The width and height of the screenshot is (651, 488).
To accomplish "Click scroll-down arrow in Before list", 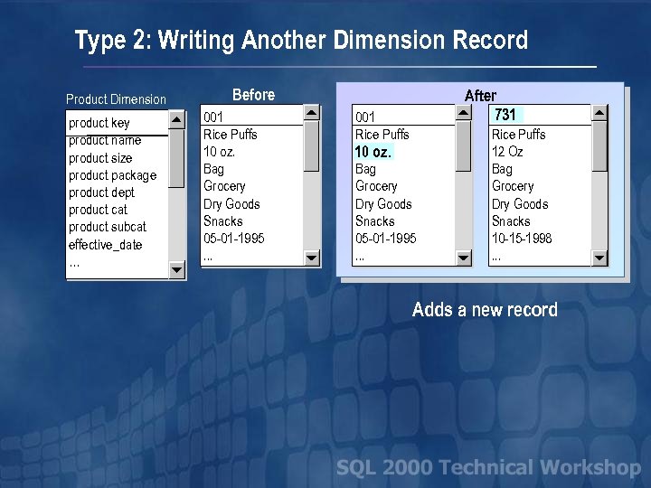I will (311, 258).
